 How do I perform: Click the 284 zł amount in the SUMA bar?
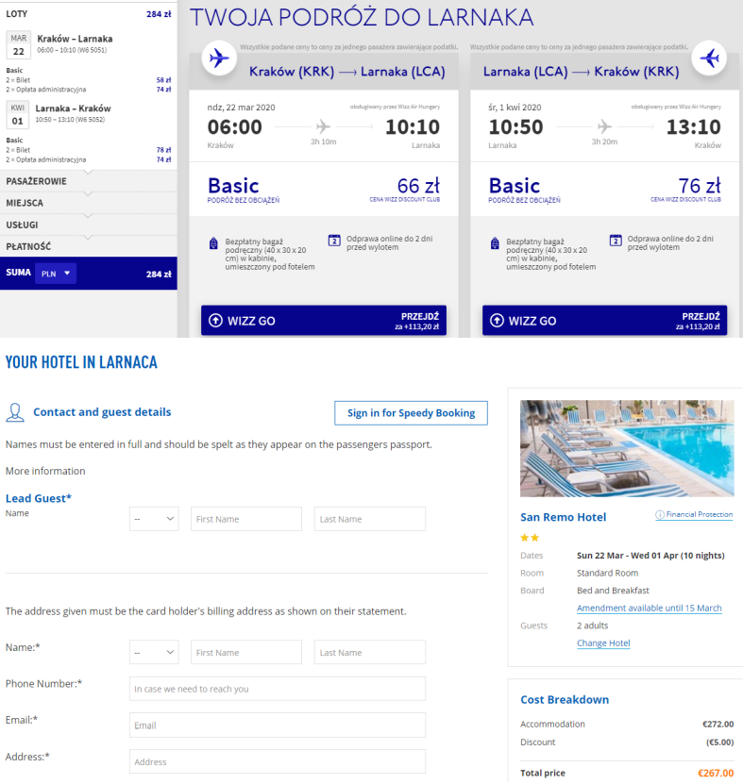tap(159, 274)
